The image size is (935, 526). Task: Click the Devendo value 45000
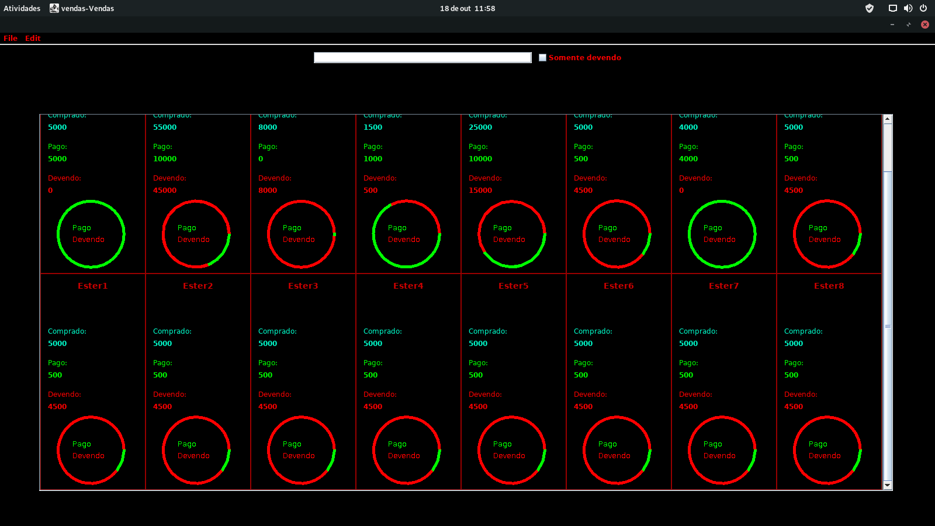[x=165, y=191]
